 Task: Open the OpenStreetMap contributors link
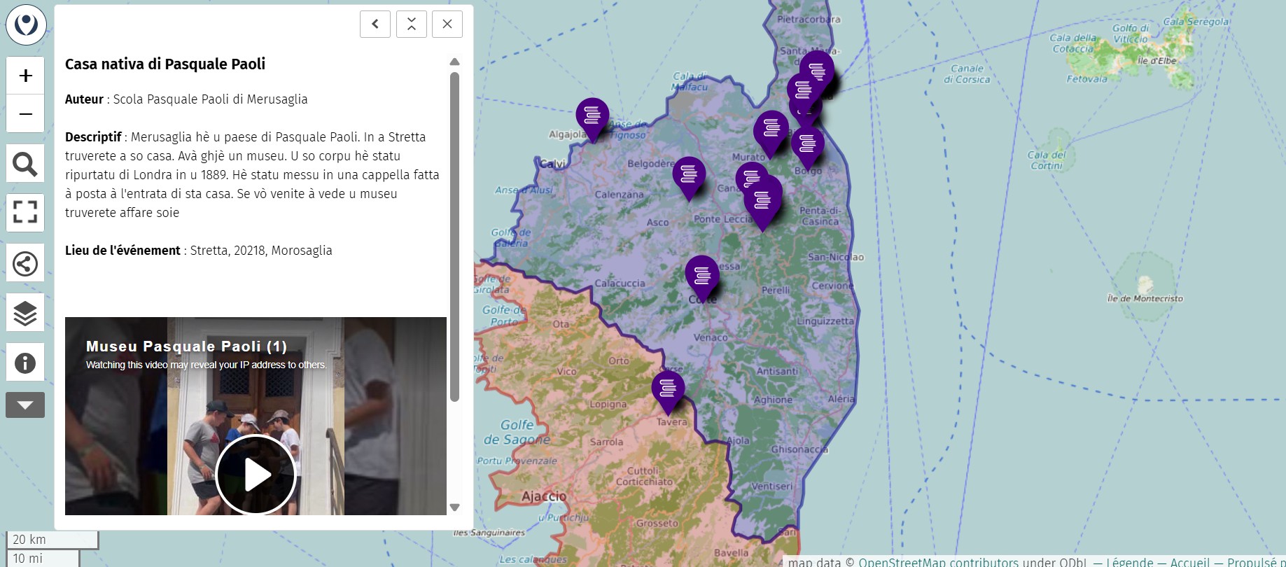[x=938, y=561]
